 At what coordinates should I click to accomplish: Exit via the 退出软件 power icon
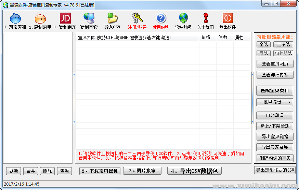coord(227,18)
